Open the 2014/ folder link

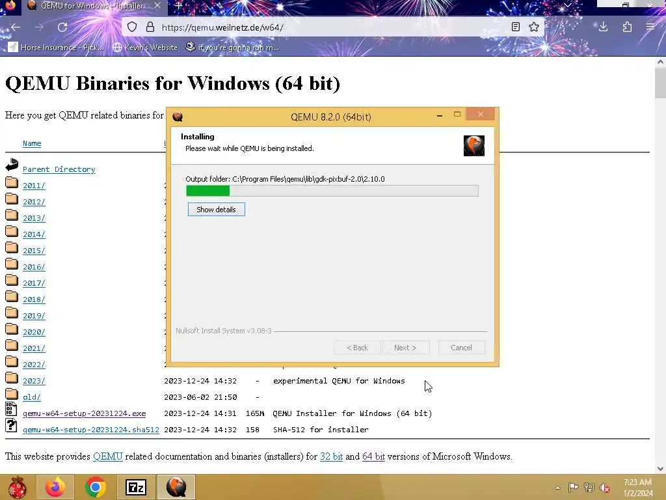(34, 234)
